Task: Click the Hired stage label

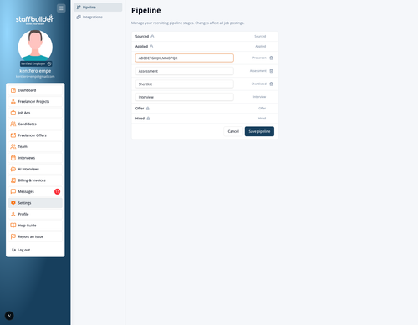Action: [x=140, y=119]
